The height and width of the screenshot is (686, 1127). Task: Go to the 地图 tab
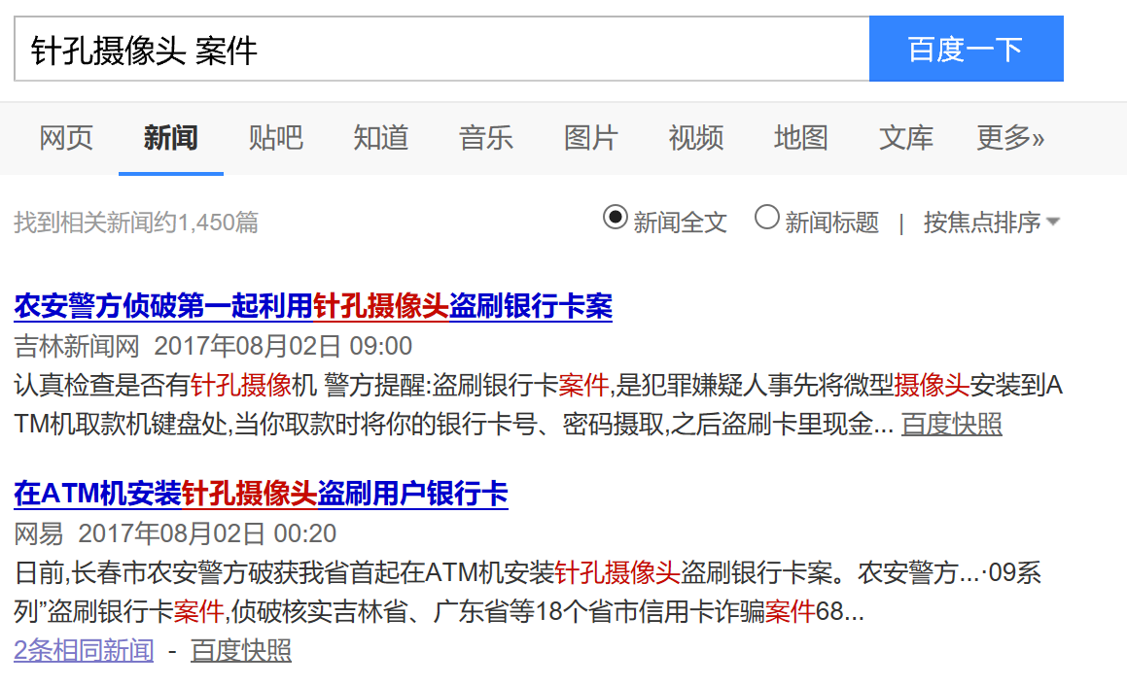tap(800, 138)
